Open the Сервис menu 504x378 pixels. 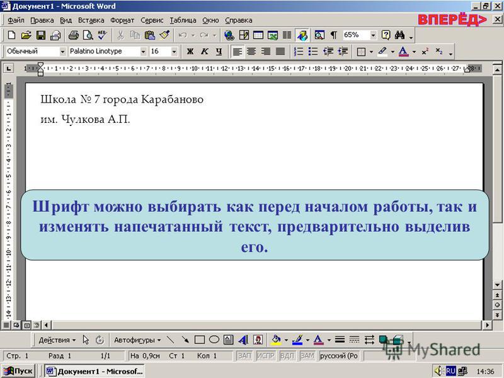(x=152, y=20)
